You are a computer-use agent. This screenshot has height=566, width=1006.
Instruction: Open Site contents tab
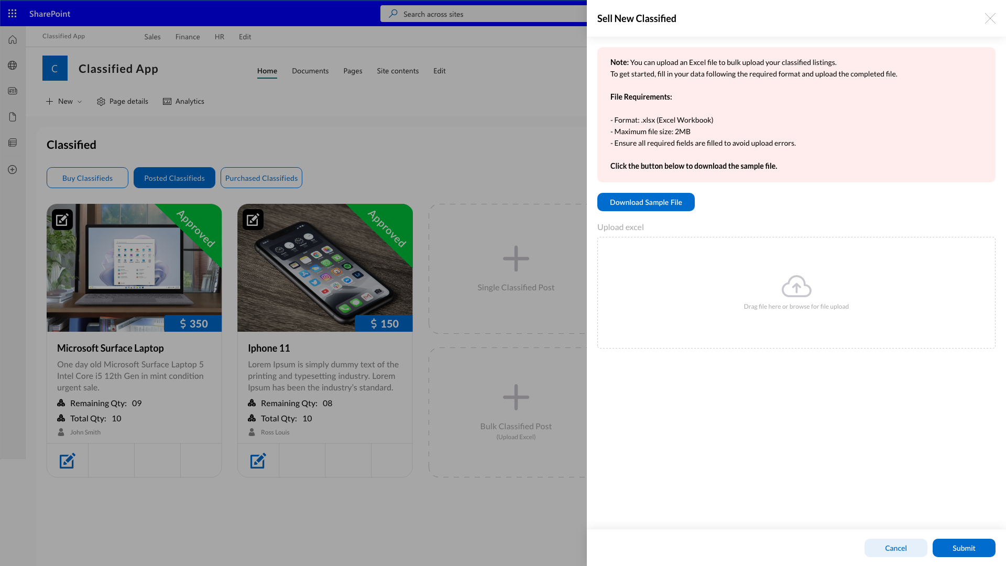[x=398, y=71]
